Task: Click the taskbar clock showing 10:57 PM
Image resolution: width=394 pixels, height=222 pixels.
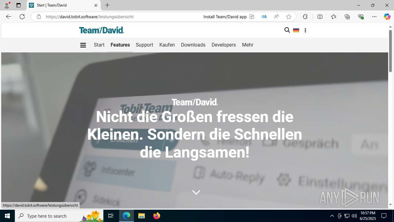Action: (368, 216)
